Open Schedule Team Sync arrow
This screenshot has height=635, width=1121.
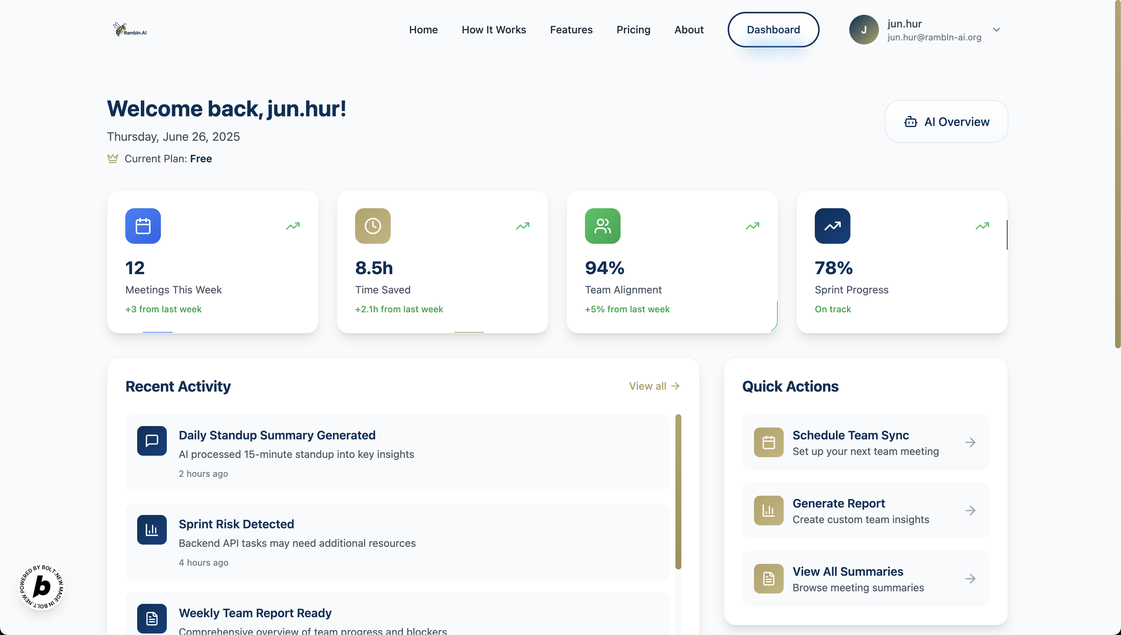click(x=970, y=442)
